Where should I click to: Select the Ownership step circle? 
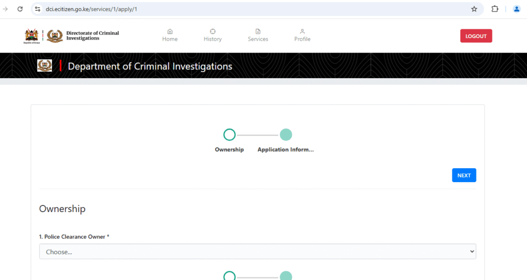(230, 135)
